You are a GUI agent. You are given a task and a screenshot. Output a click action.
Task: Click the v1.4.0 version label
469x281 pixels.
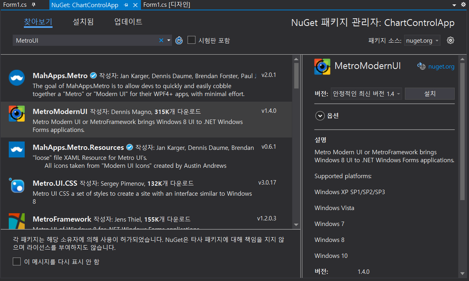[x=269, y=111]
